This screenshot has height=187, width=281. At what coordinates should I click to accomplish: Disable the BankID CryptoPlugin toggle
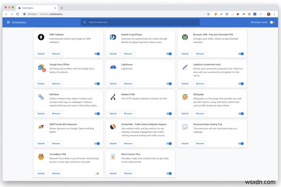(x=169, y=54)
